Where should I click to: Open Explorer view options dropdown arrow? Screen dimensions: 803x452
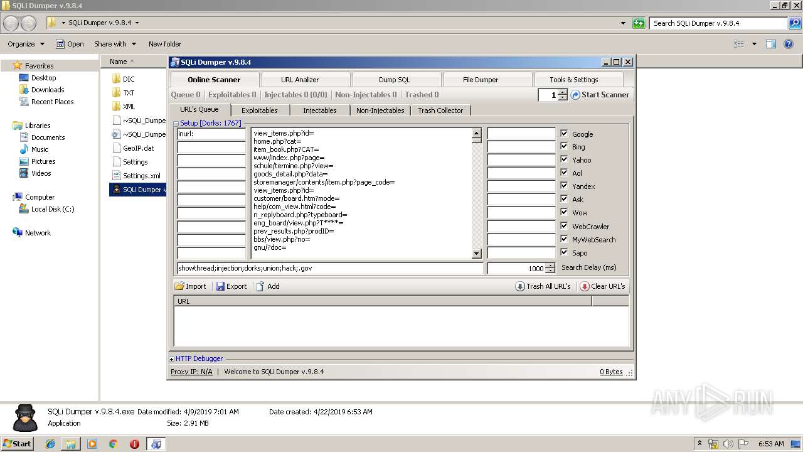[754, 44]
